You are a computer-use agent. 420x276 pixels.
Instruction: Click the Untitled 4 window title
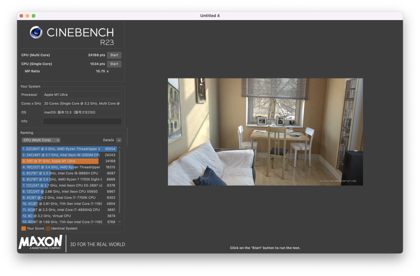[210, 16]
